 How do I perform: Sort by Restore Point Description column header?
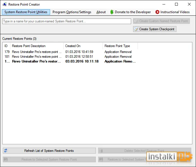tap(37, 46)
